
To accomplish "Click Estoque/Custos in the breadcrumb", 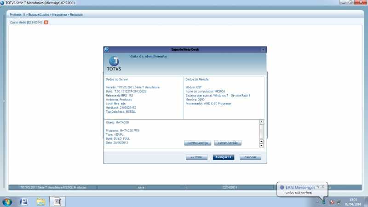I will (39, 15).
